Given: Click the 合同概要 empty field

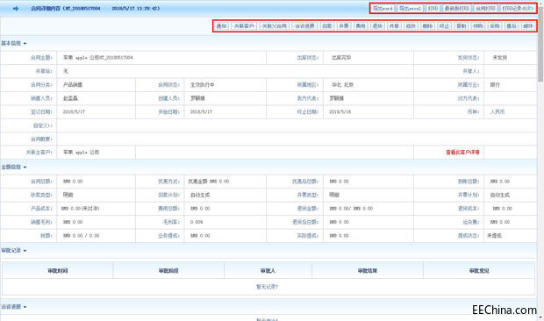Looking at the screenshot, I should (297, 139).
